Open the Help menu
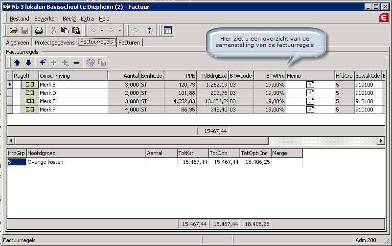Screen dimensions: 392x246 click(104, 19)
